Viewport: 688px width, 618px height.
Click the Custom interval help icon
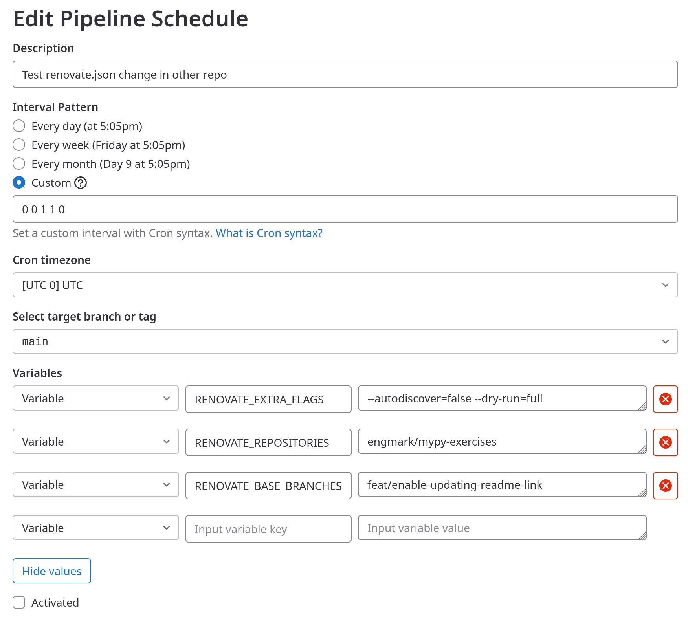point(81,183)
